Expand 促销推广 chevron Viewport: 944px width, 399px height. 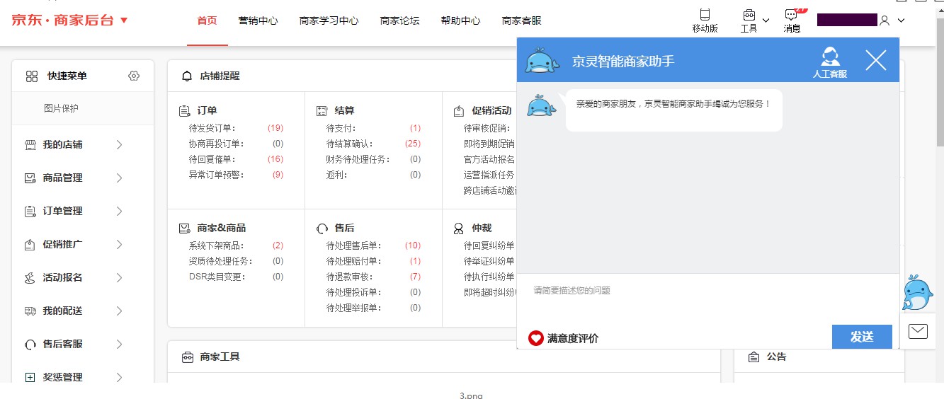coord(119,244)
